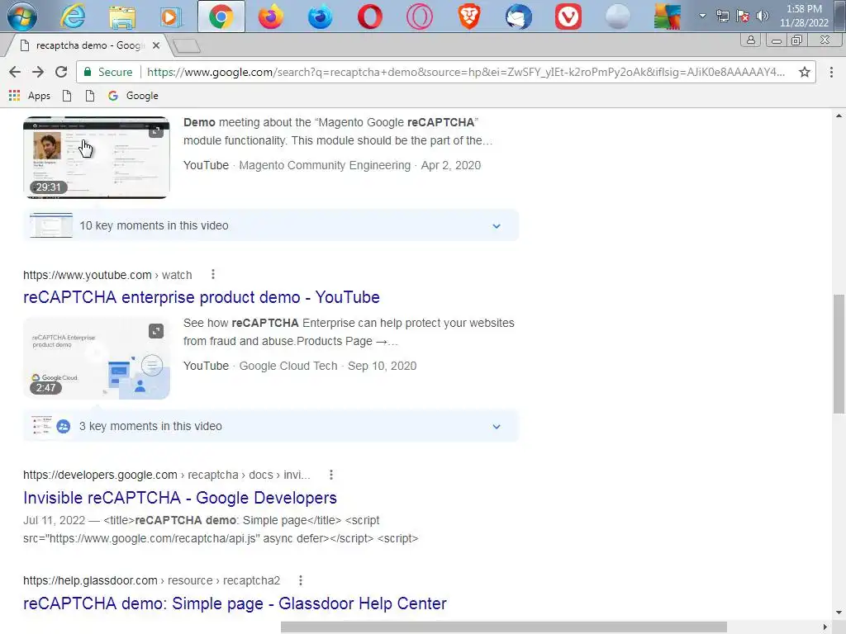Click the help.glassdoor.com breadcrumb URL
846x634 pixels.
tap(152, 580)
